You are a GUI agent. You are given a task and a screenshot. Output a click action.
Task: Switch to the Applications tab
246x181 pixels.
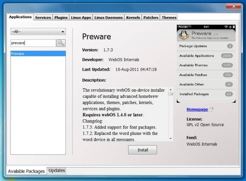click(x=20, y=17)
